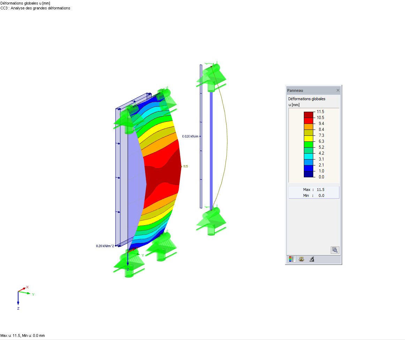The width and height of the screenshot is (405, 340).
Task: Click the top green support of the beam model
Action: coord(211,77)
